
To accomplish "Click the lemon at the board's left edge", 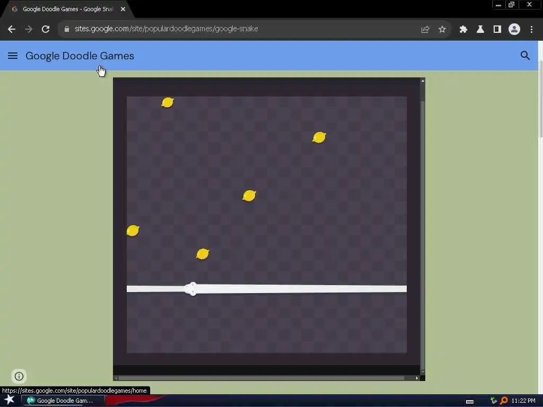I will tap(133, 231).
